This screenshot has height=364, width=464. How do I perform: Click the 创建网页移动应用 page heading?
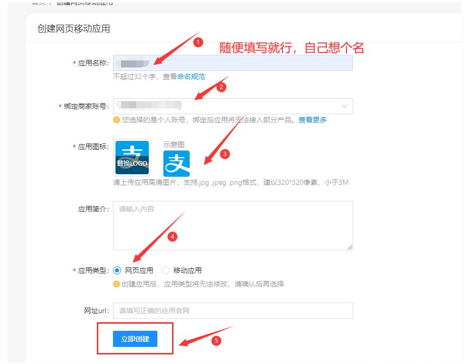point(74,29)
